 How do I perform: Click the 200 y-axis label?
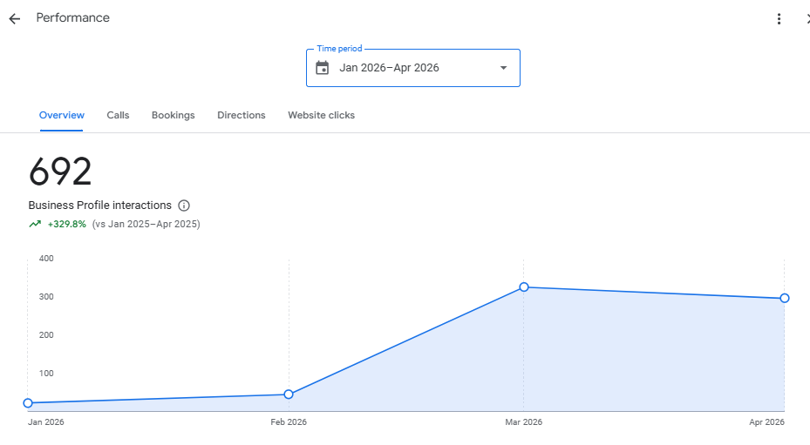46,335
